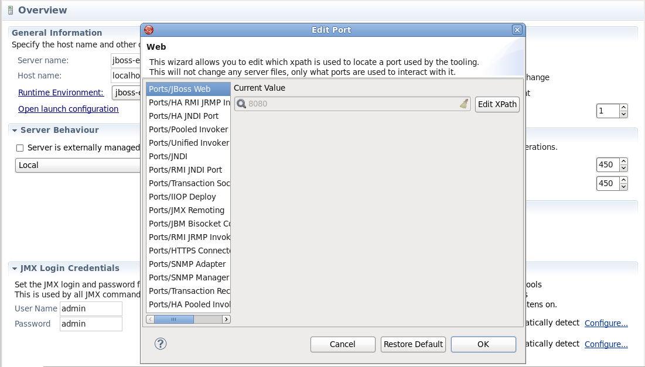Click the Edit XPath button

tap(497, 104)
